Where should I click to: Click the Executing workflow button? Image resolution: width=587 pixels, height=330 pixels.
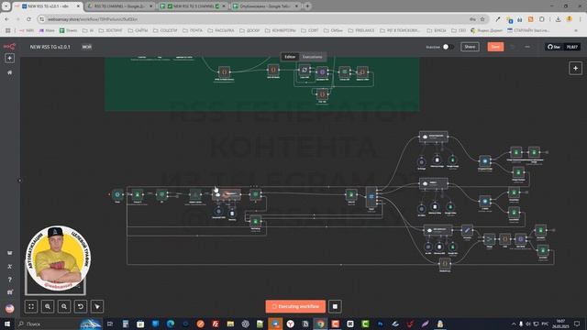tap(295, 306)
